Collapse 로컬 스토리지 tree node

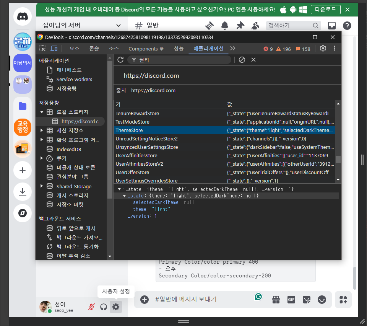click(42, 112)
